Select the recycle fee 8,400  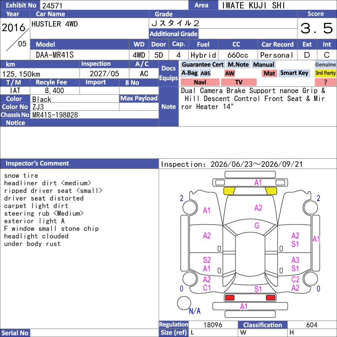[54, 91]
